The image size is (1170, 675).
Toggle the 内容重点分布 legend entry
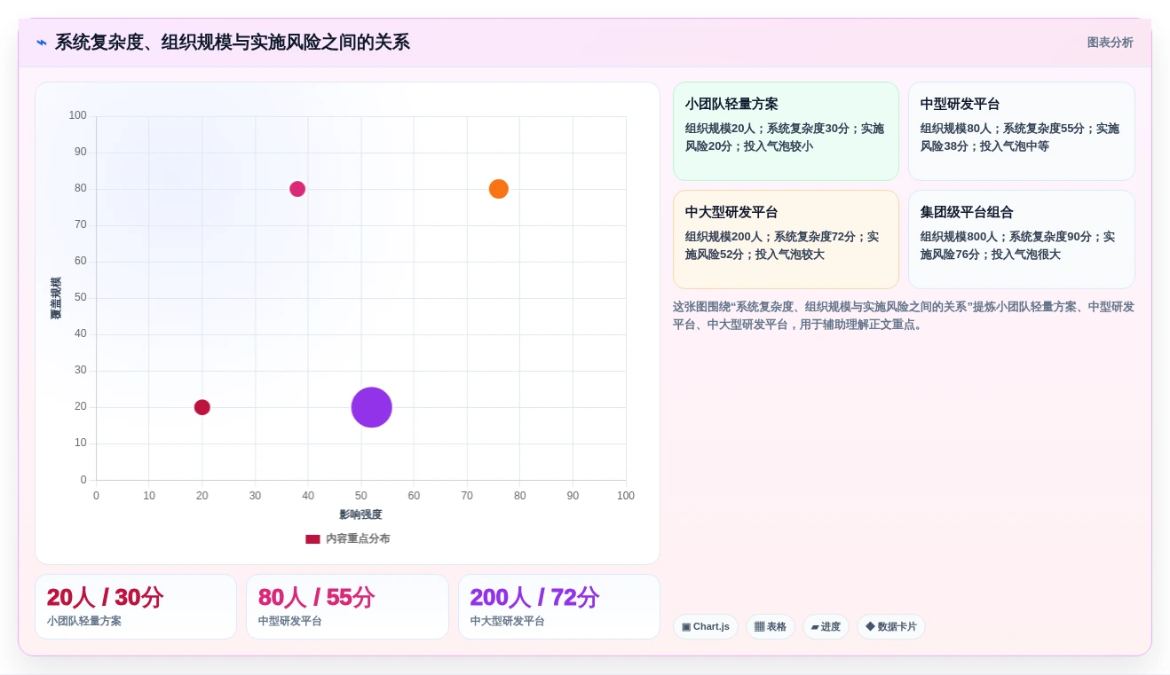coord(348,538)
